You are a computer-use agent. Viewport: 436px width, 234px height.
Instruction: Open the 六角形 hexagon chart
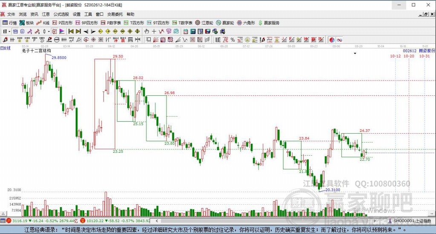pyautogui.click(x=246, y=23)
